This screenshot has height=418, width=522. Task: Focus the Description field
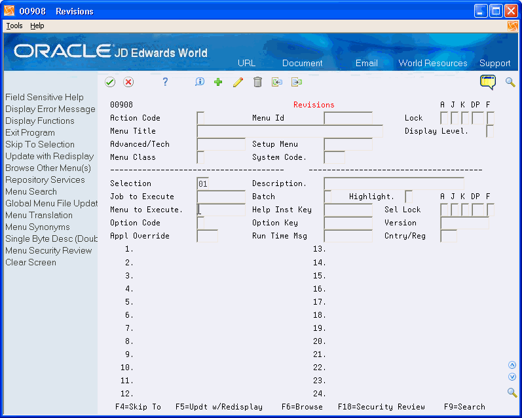[x=394, y=183]
